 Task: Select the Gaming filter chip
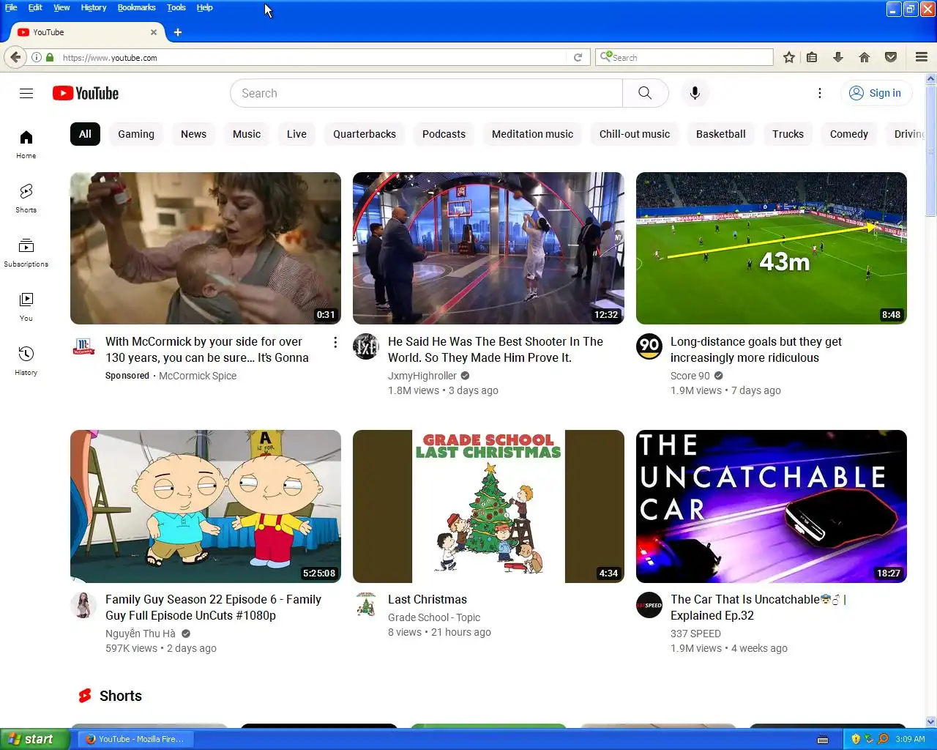136,134
